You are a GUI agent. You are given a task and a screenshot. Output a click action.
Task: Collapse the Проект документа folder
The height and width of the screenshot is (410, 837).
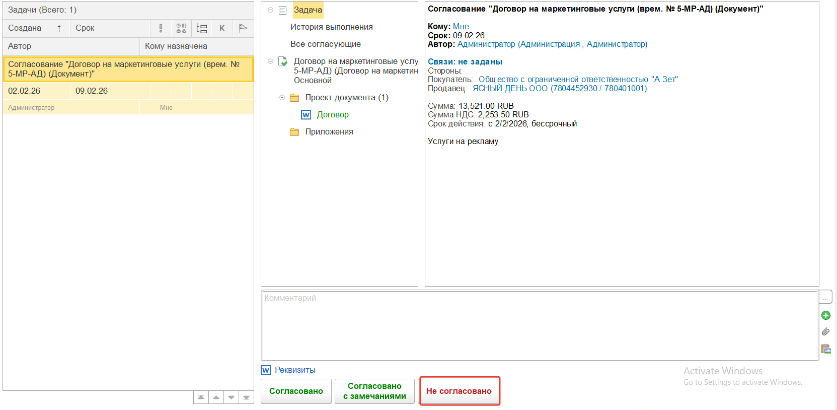click(282, 98)
